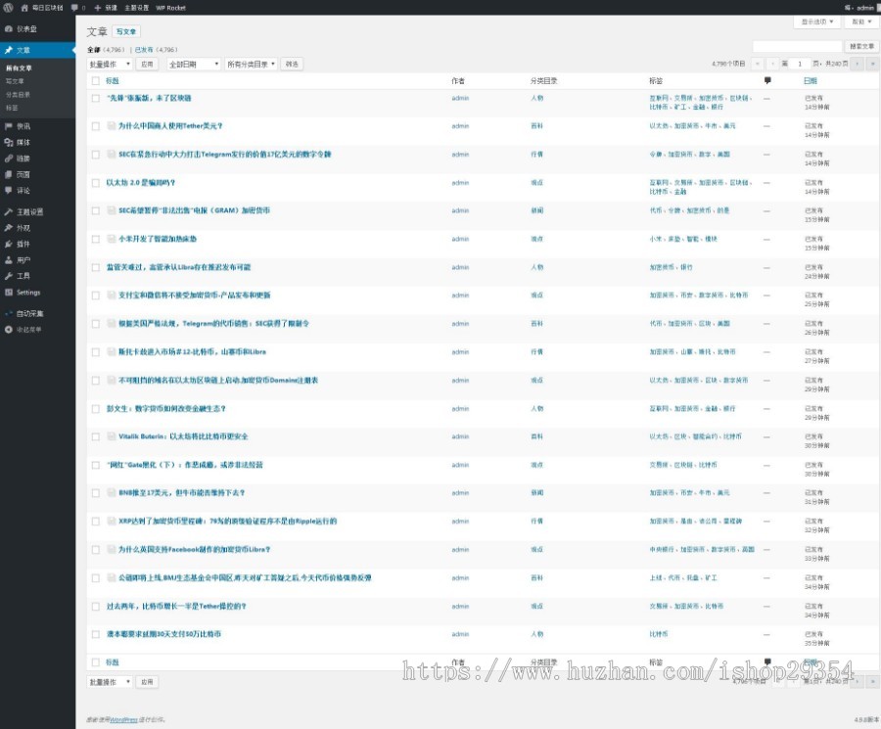Click the bottom 应用 apply button
881x729 pixels.
click(147, 682)
